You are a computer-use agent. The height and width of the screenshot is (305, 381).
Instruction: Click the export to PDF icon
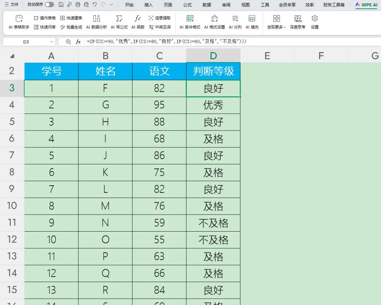point(69,5)
